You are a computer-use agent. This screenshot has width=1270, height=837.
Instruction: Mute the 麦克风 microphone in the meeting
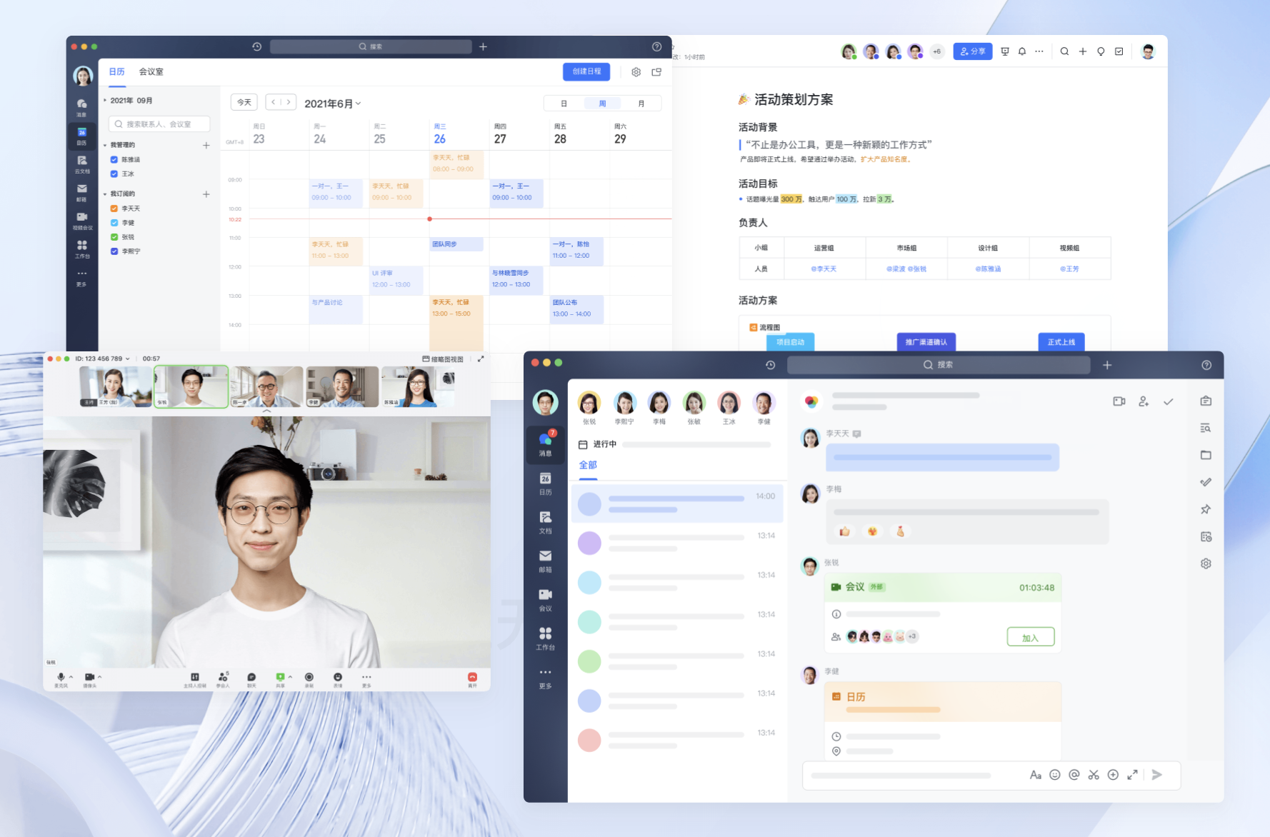point(61,677)
